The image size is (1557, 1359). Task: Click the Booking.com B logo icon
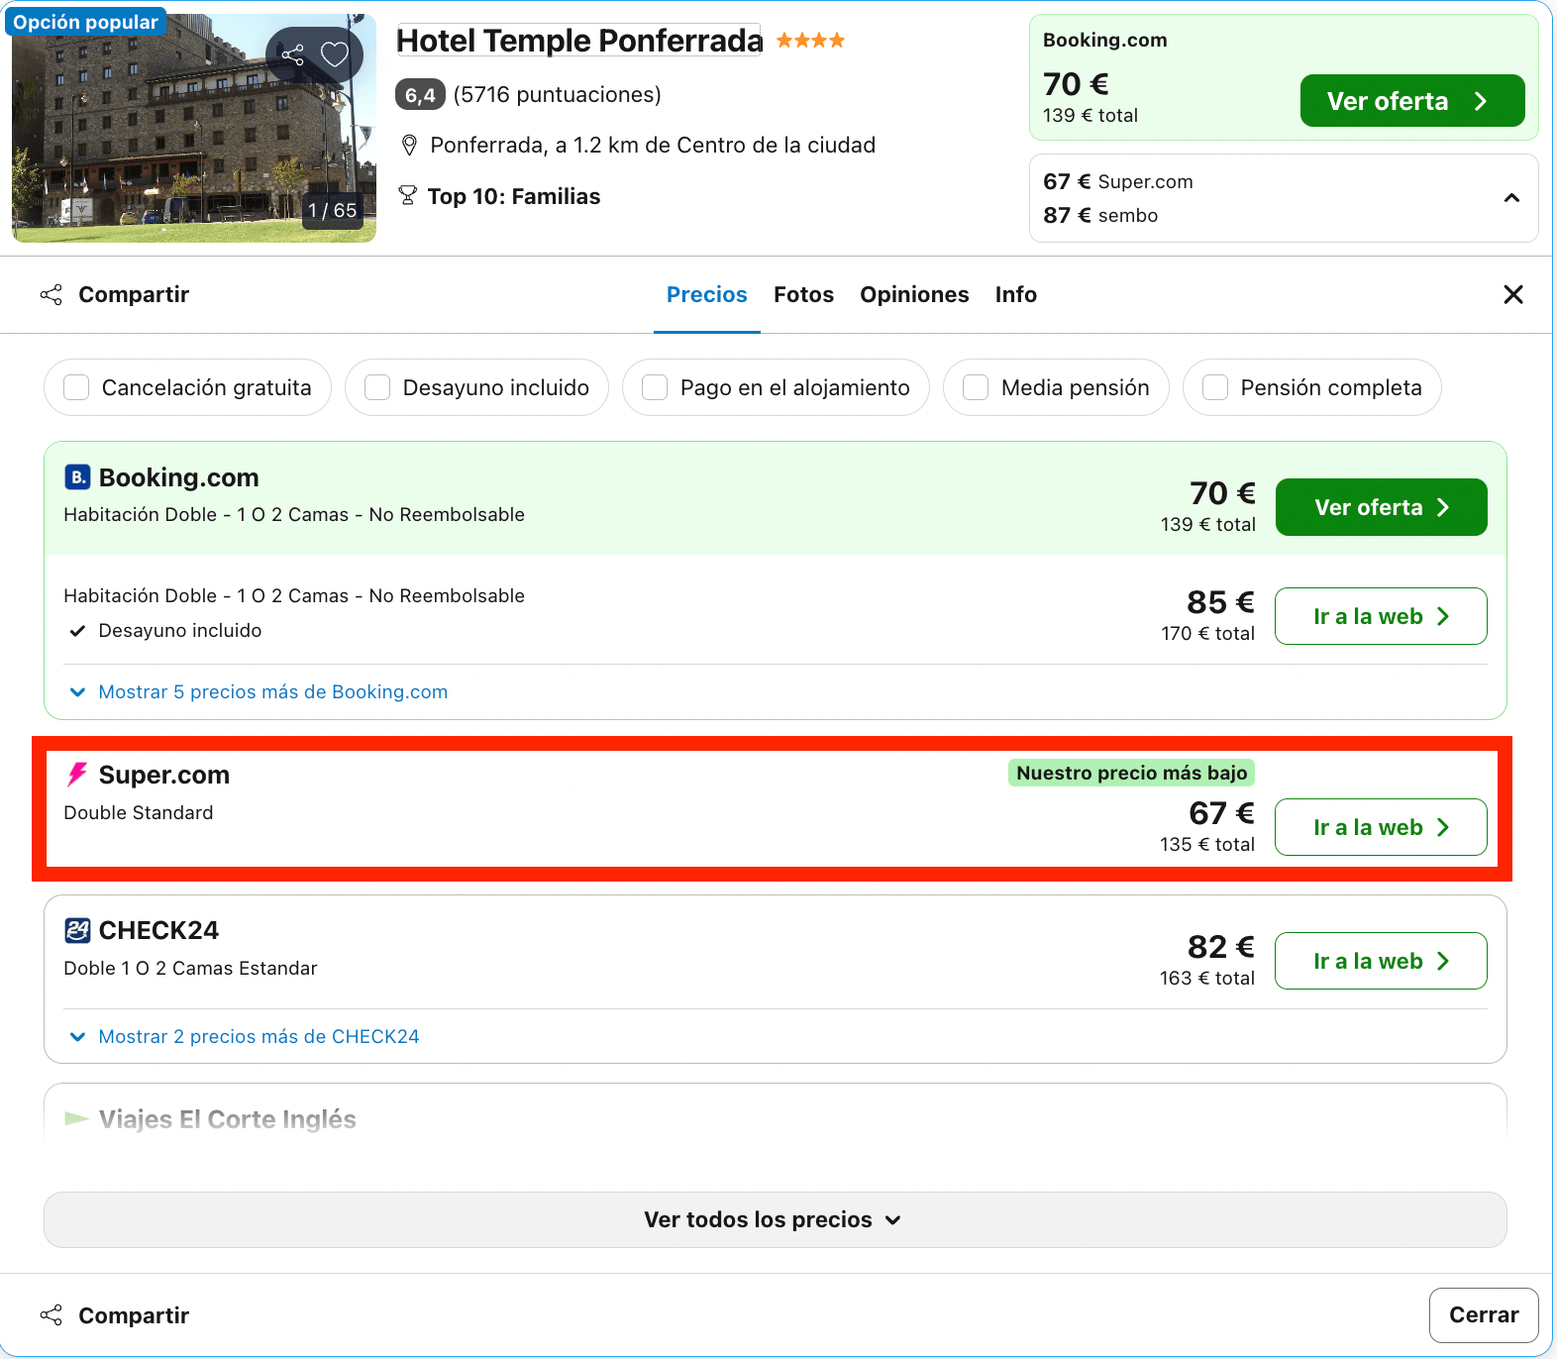[x=77, y=477]
